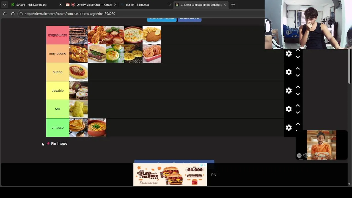Switch to tier list - Búsqueda tab
352x198 pixels.
click(x=146, y=5)
